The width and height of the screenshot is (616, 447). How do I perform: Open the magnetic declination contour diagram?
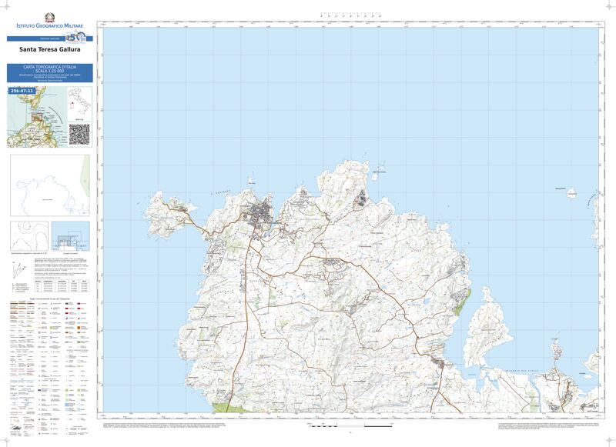[x=29, y=235]
